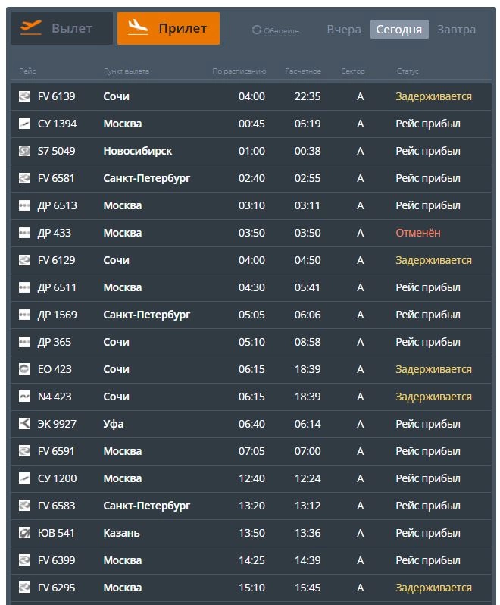The height and width of the screenshot is (605, 500).
Task: Click airline logo for flight ДР 365
Action: [x=25, y=342]
